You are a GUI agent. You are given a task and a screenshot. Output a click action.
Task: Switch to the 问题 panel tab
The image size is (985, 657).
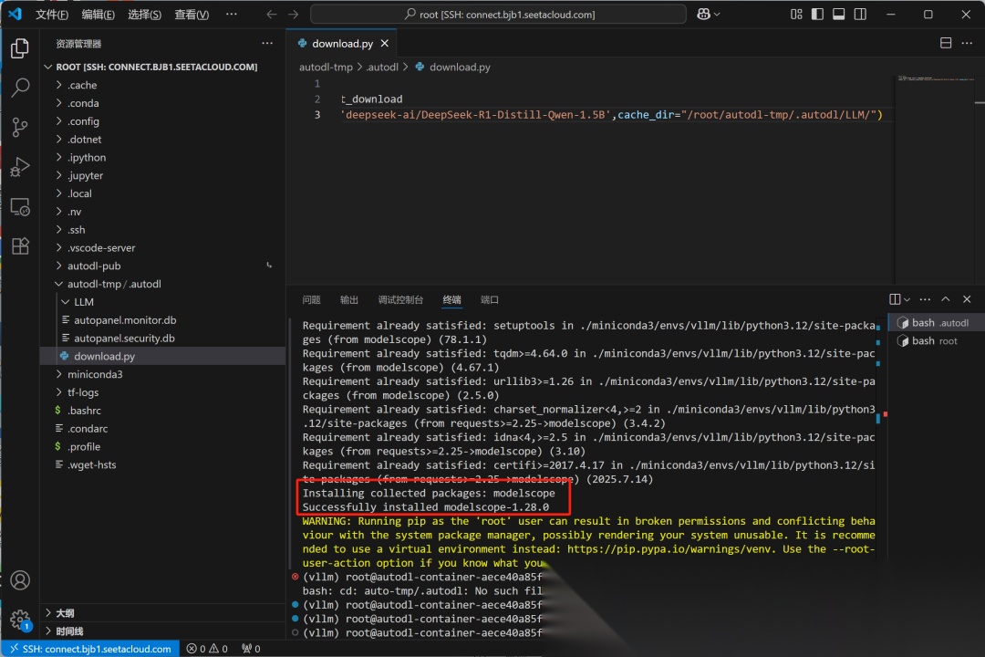tap(312, 300)
